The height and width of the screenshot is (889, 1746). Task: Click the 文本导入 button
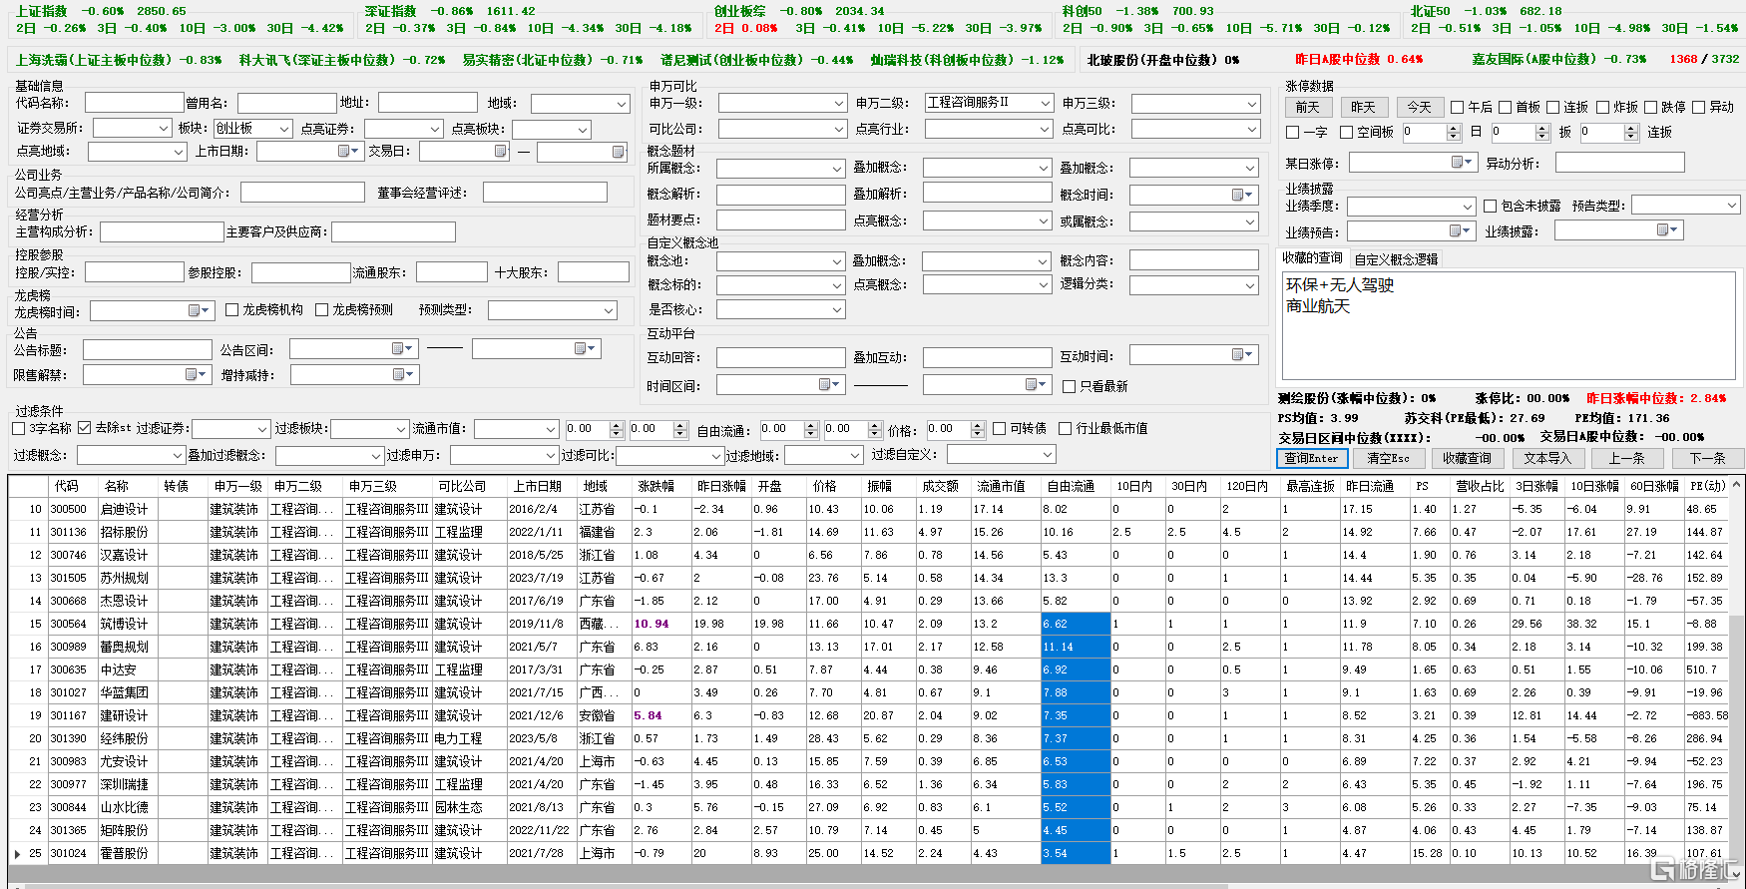[1546, 458]
